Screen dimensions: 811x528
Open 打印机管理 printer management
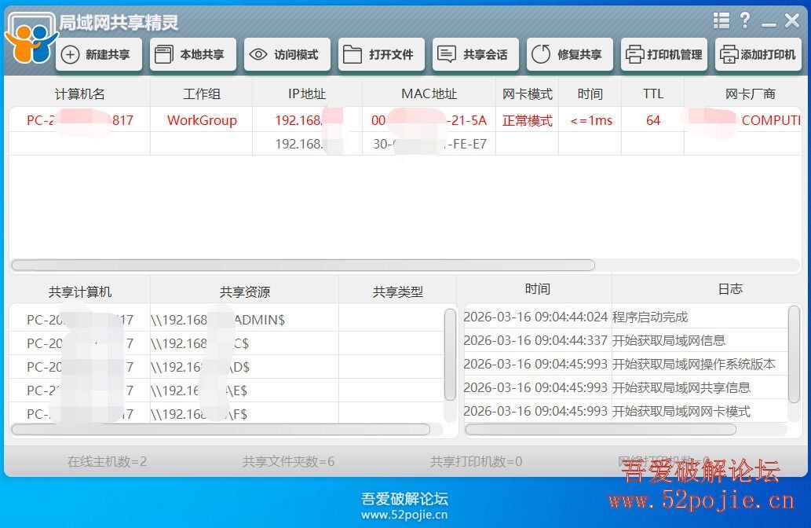[x=663, y=54]
